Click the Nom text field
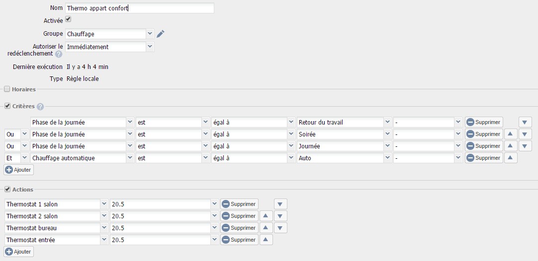 coord(139,8)
